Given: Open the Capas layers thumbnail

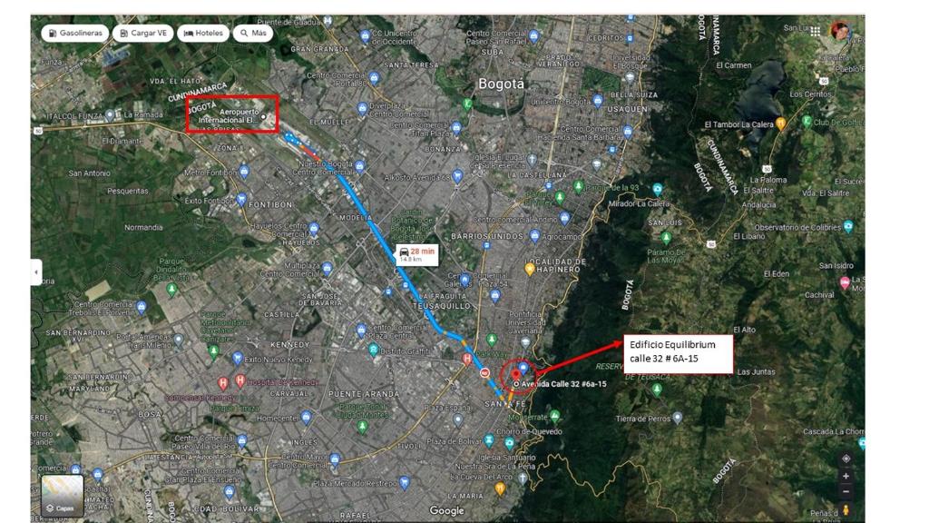Looking at the screenshot, I should click(x=63, y=496).
